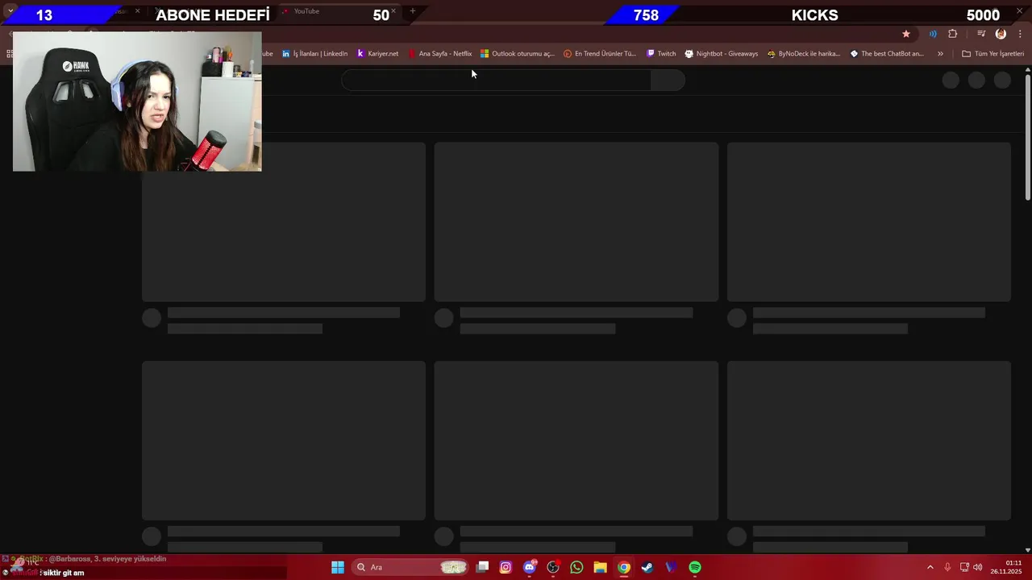Open Nightbot - Giveaways bookmark

[x=722, y=54]
